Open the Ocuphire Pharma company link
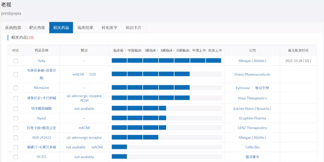This screenshot has width=324, height=162. [x=252, y=118]
